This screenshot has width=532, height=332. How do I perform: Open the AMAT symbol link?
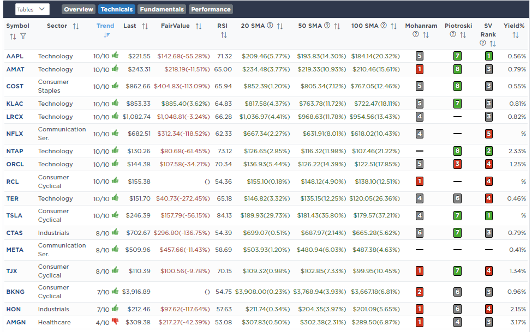pyautogui.click(x=15, y=69)
